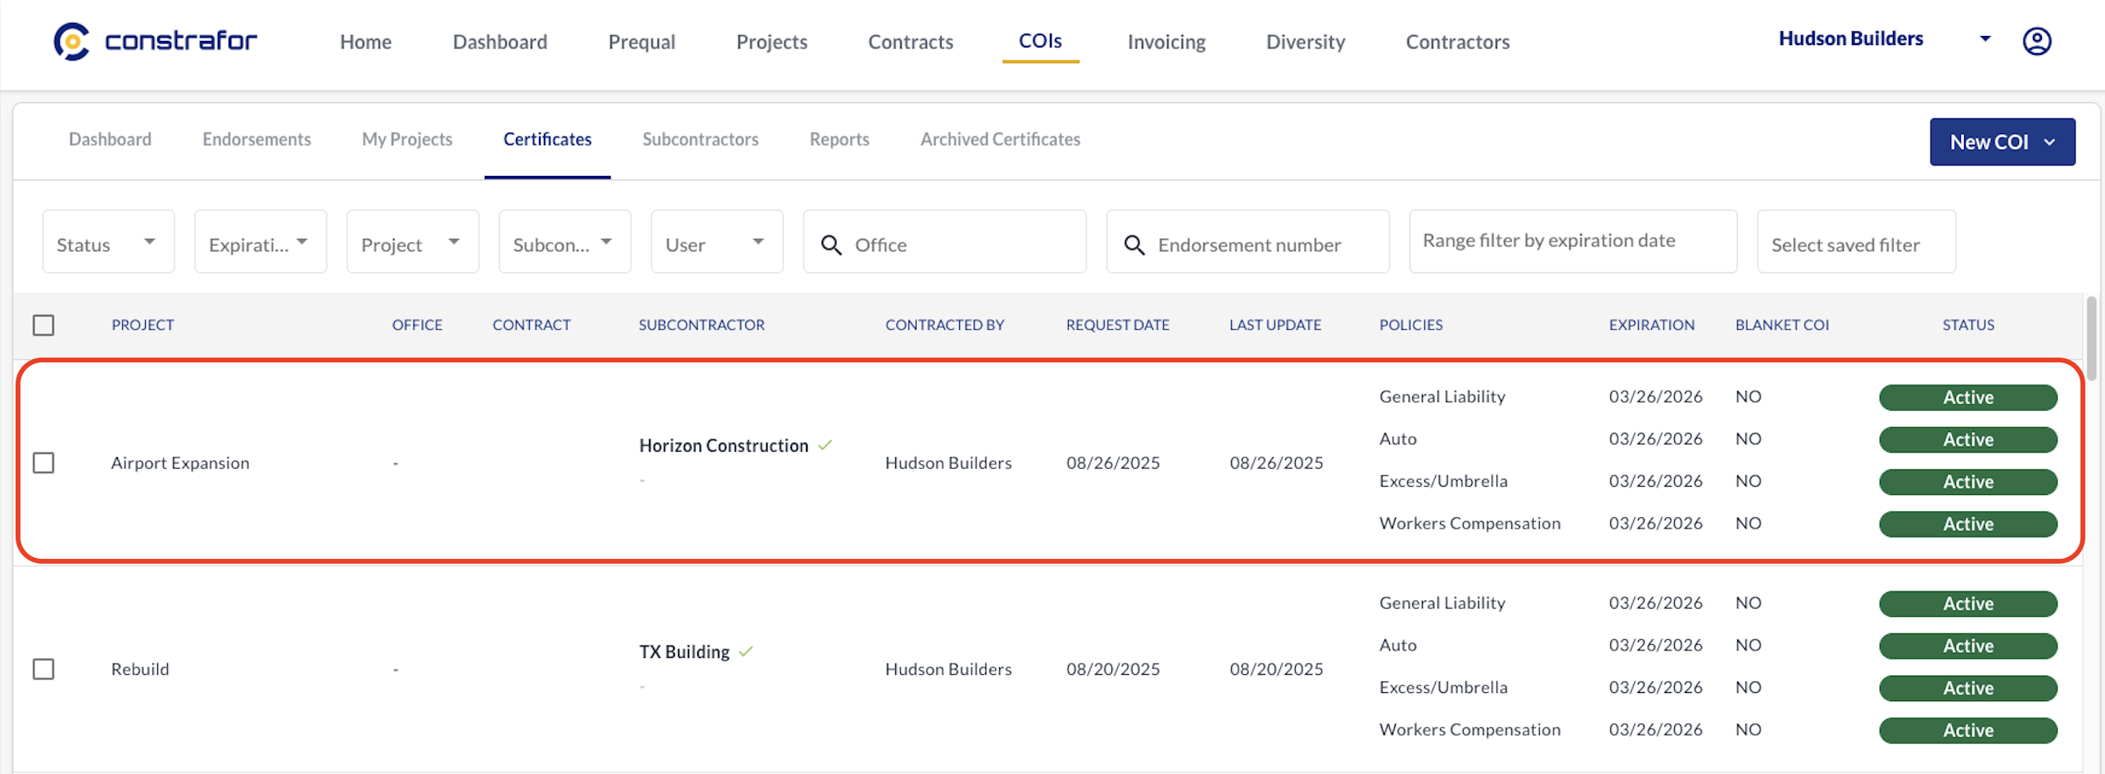Click the 08/20/2025 request date in Rebuild row

point(1112,669)
